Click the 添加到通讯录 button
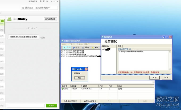181x110 pixels. 50,19
